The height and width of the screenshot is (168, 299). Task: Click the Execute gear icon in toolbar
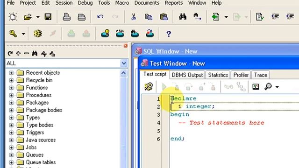point(38,34)
